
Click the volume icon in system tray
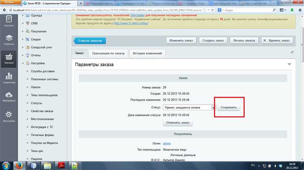[x=275, y=166]
